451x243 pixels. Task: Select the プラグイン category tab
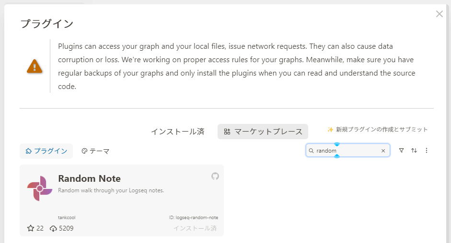(46, 151)
